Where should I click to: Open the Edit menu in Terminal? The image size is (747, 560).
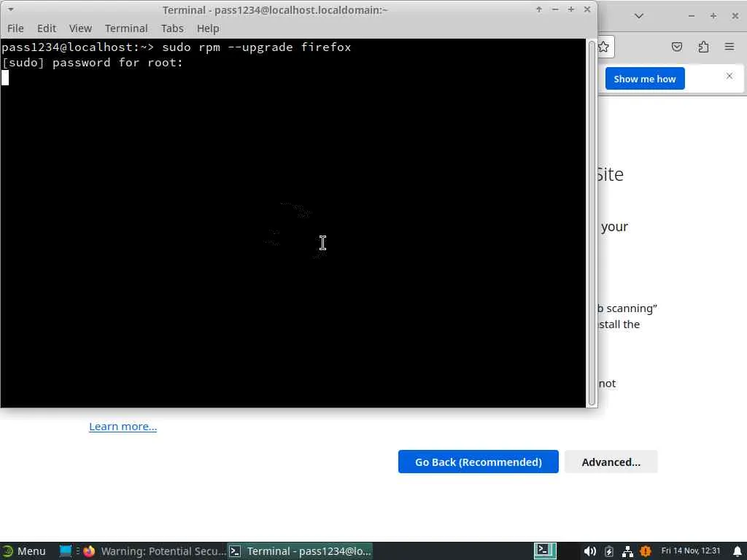(x=47, y=28)
